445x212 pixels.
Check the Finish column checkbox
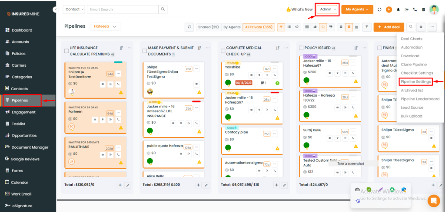379,48
